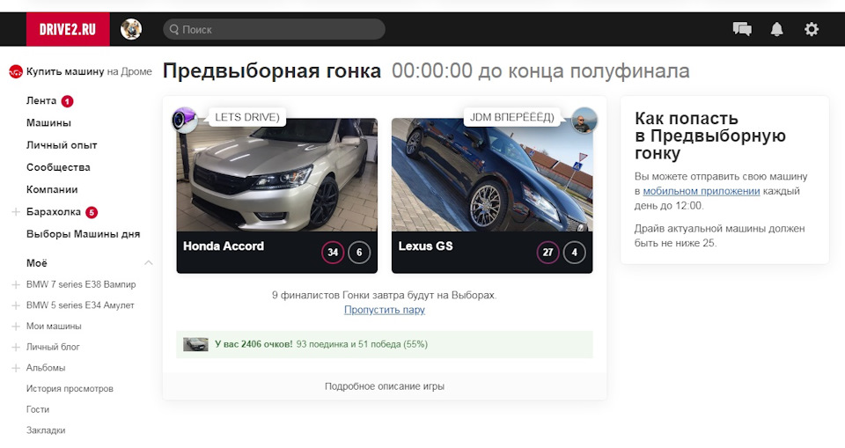
Task: Expand BMW 5 series E34 Амулет plus
Action: click(x=16, y=305)
